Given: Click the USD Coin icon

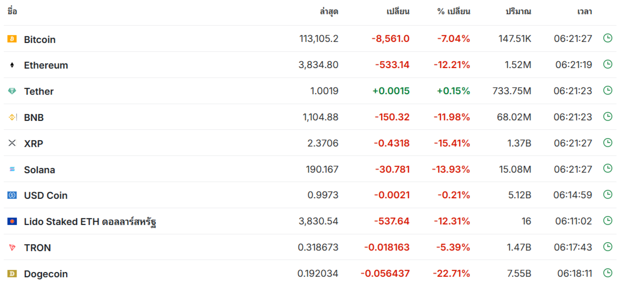Looking at the screenshot, I should (x=12, y=195).
